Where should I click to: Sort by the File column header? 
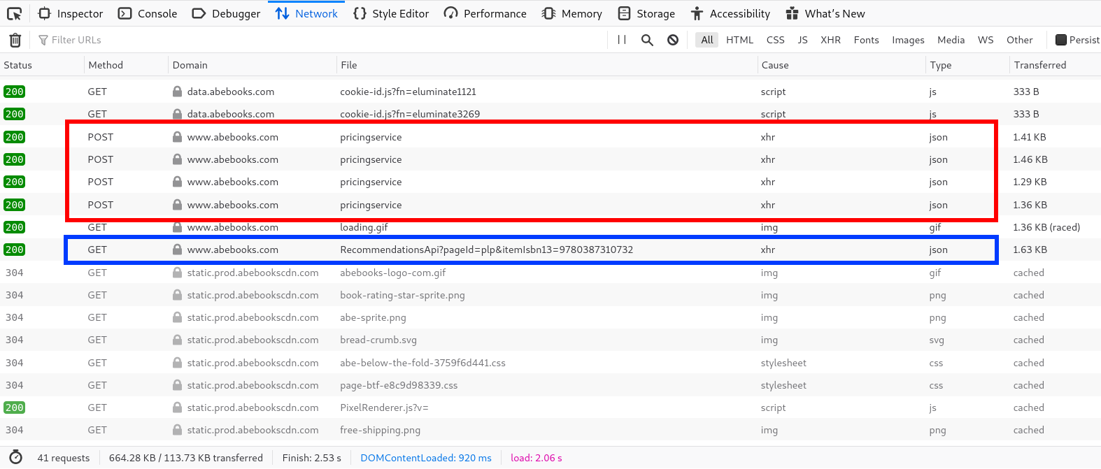(547, 65)
